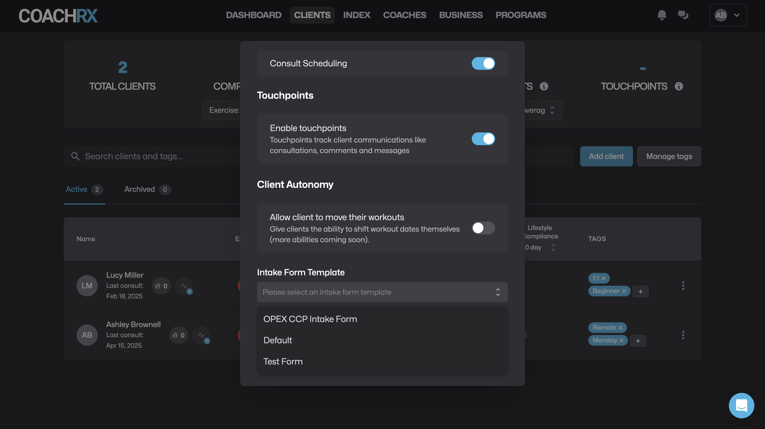Click the Manage tags button

(669, 156)
